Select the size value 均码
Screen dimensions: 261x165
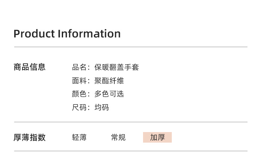point(102,107)
